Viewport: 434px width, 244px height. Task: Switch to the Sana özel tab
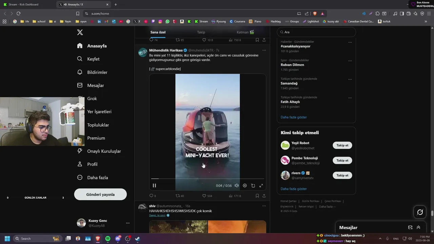(x=158, y=32)
